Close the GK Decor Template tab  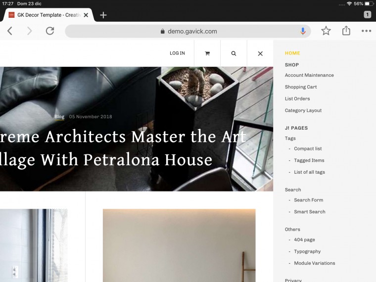tap(86, 15)
